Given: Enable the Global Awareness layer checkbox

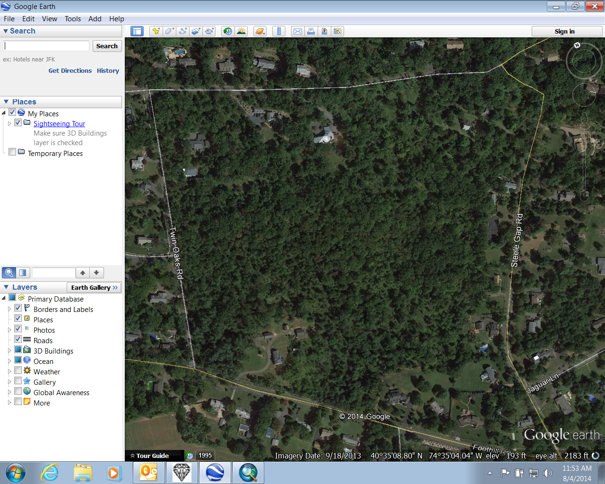Looking at the screenshot, I should click(18, 391).
